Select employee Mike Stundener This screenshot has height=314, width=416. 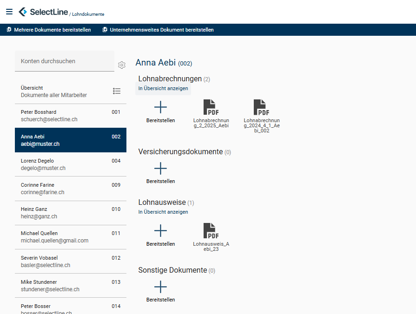[71, 285]
